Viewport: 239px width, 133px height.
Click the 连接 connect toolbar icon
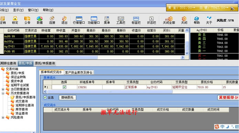point(52,20)
